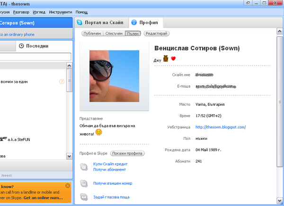Click the Get an online num... link
The height and width of the screenshot is (206, 284).
click(43, 198)
